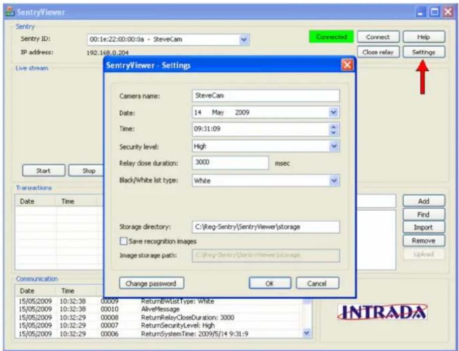The width and height of the screenshot is (459, 351).
Task: Select row 'ReturnRelayCloseDuration: 3000'
Action: tap(160, 317)
